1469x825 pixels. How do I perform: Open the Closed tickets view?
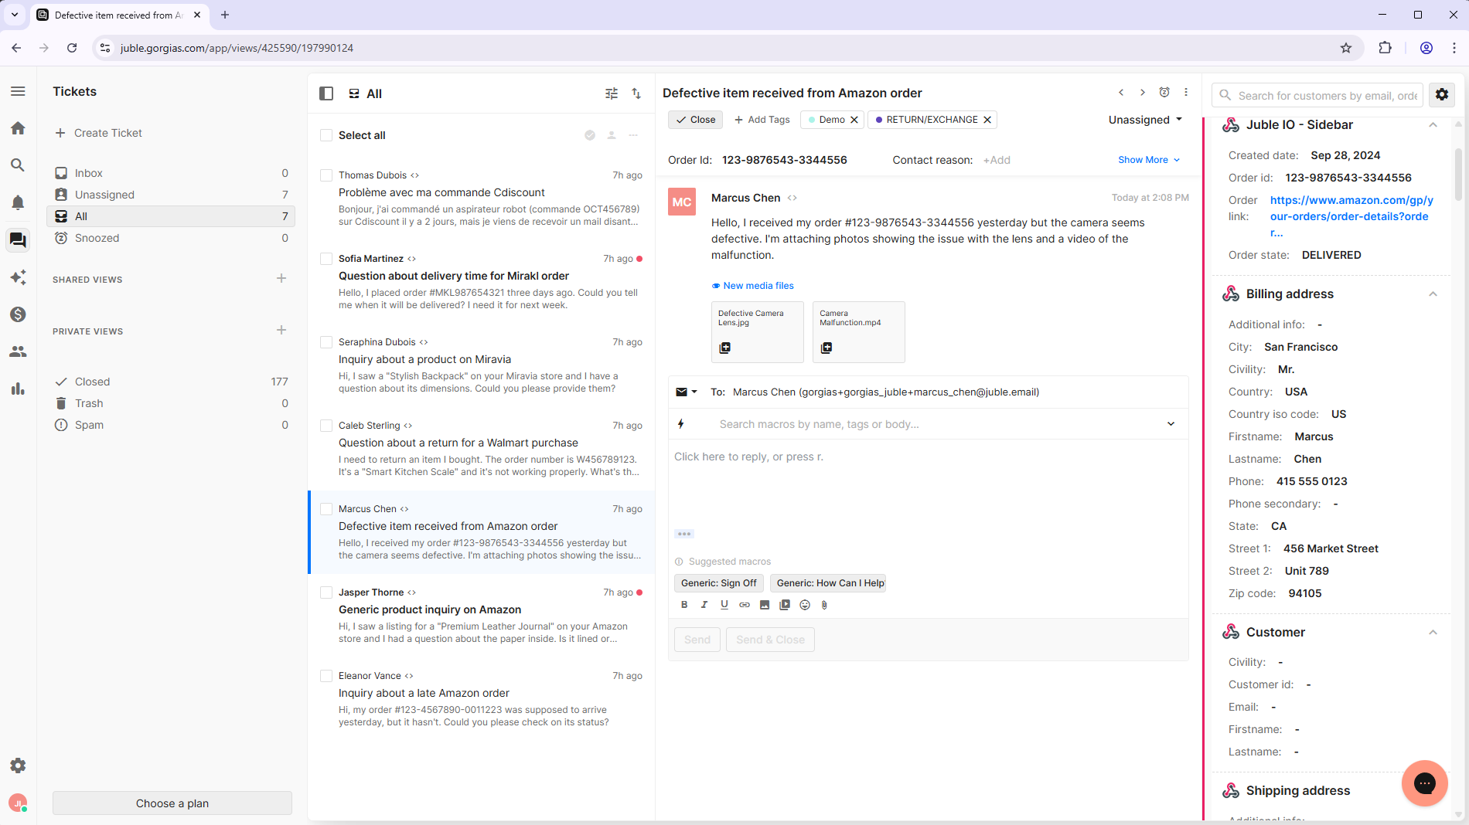pyautogui.click(x=171, y=382)
